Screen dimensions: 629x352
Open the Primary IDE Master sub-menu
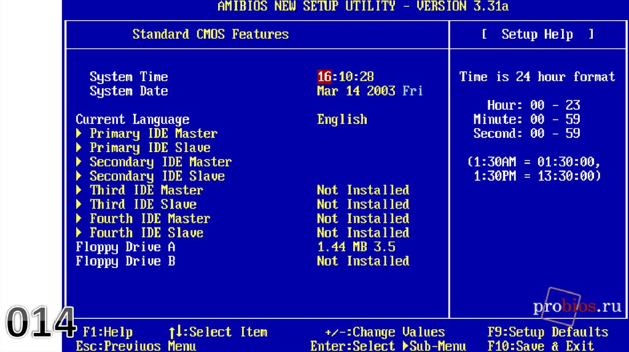[x=154, y=134]
